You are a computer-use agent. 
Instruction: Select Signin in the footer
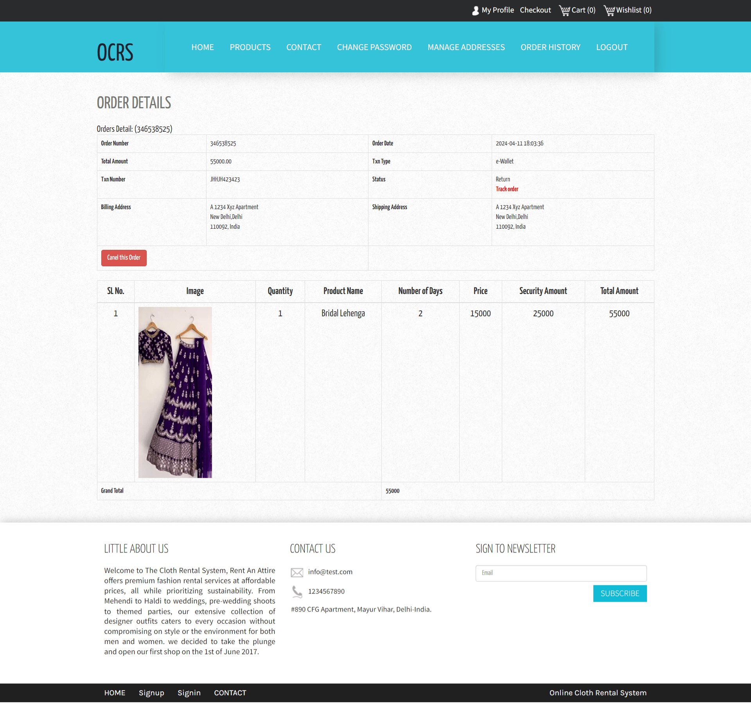click(x=189, y=692)
